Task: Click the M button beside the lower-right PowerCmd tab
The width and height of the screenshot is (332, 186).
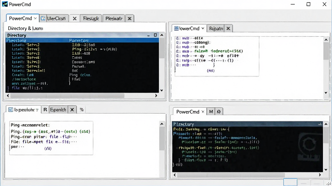Action: tap(211, 111)
